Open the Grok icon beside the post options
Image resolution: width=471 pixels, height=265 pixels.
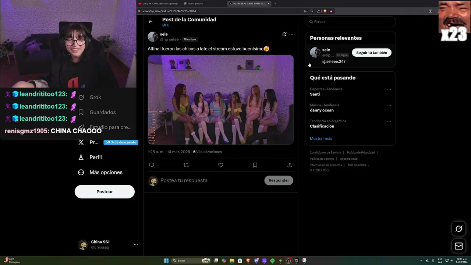[284, 34]
